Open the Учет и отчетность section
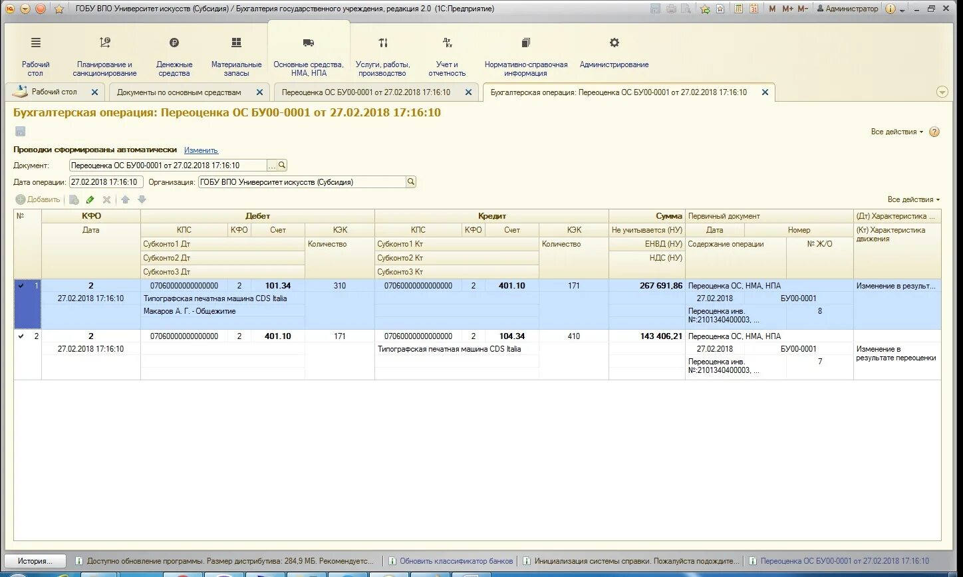 click(x=447, y=58)
